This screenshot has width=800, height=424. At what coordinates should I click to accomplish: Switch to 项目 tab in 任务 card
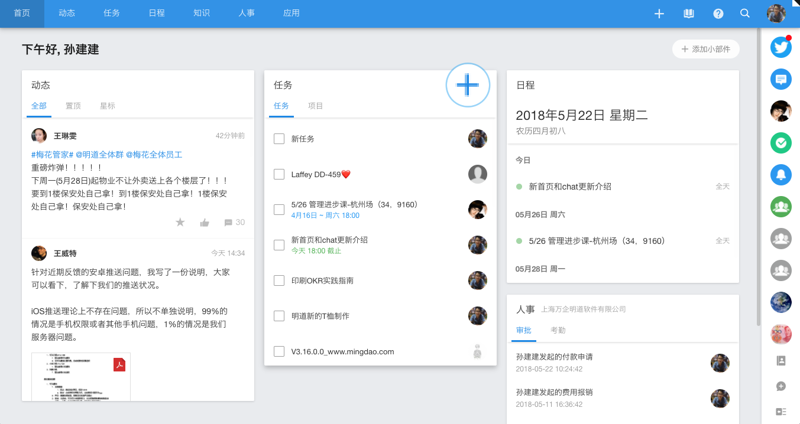pyautogui.click(x=316, y=106)
